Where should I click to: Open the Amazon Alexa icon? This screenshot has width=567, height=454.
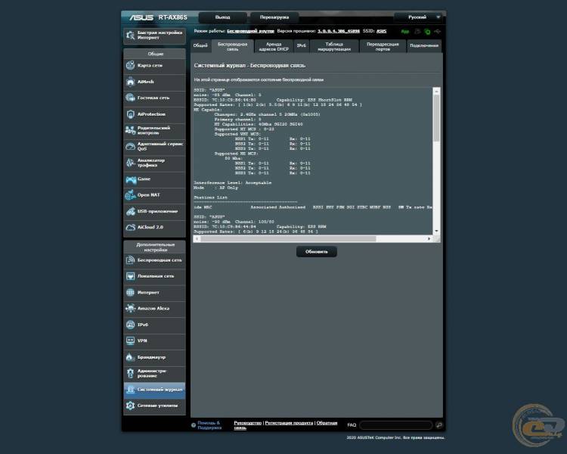point(130,309)
